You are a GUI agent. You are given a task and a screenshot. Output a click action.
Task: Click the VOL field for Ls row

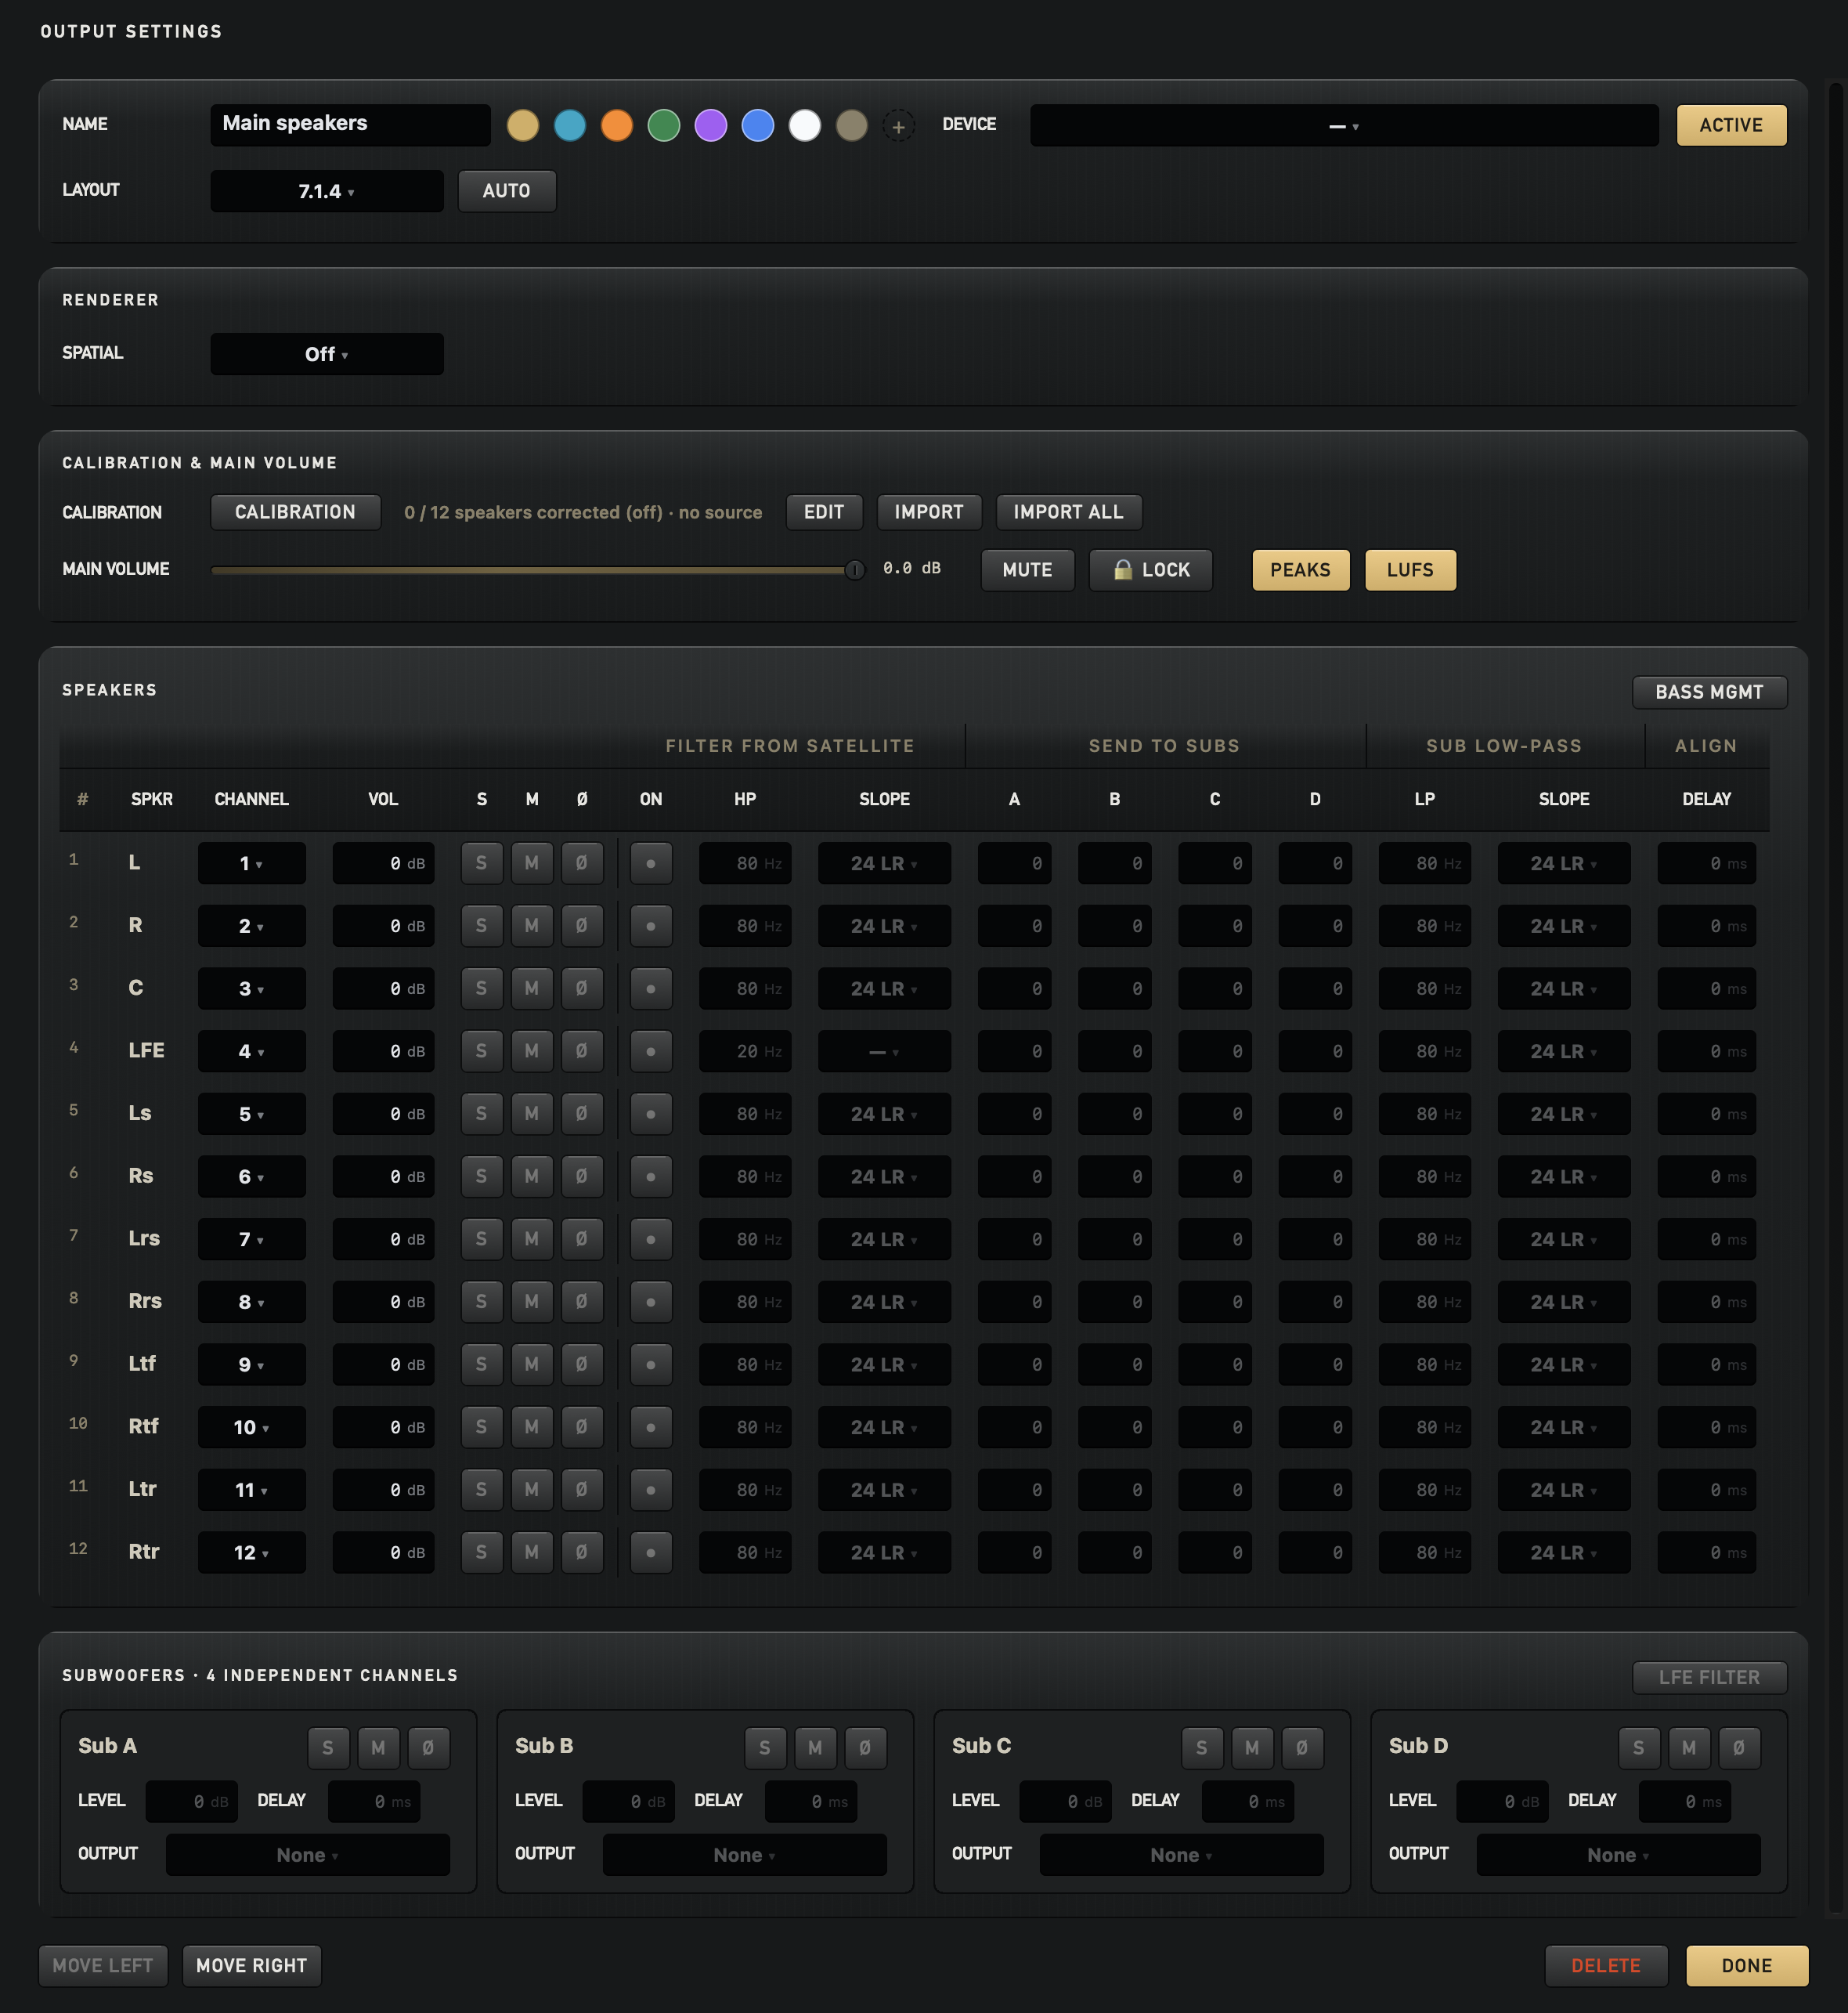tap(383, 1114)
